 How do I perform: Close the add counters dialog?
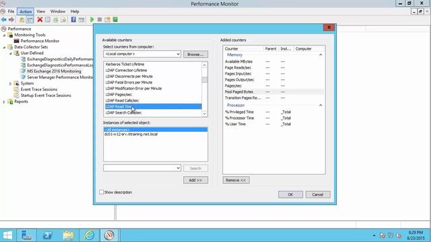click(329, 28)
